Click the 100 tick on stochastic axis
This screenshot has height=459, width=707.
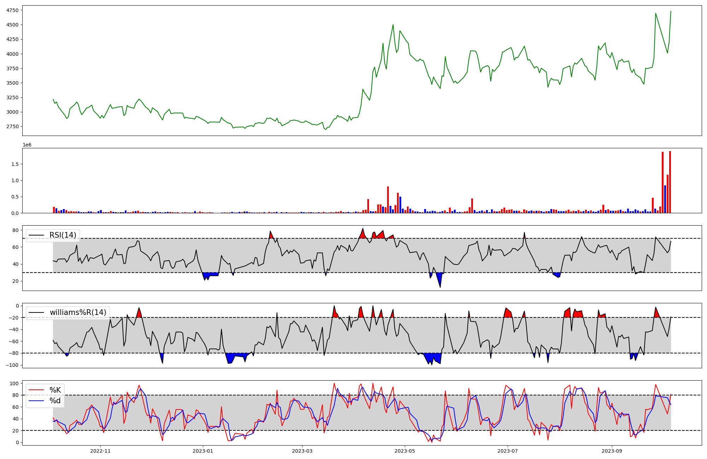(14, 383)
